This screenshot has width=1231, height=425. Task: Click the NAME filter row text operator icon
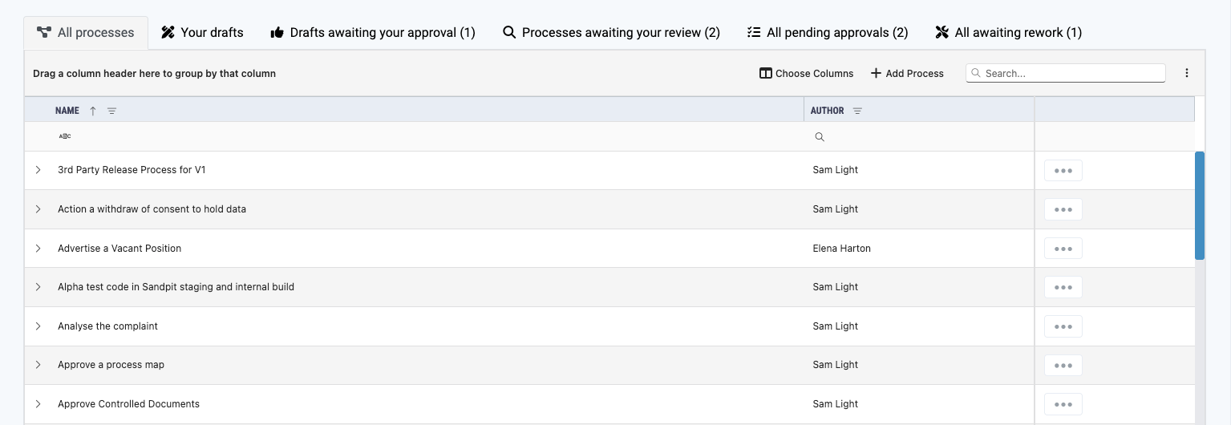click(x=65, y=136)
